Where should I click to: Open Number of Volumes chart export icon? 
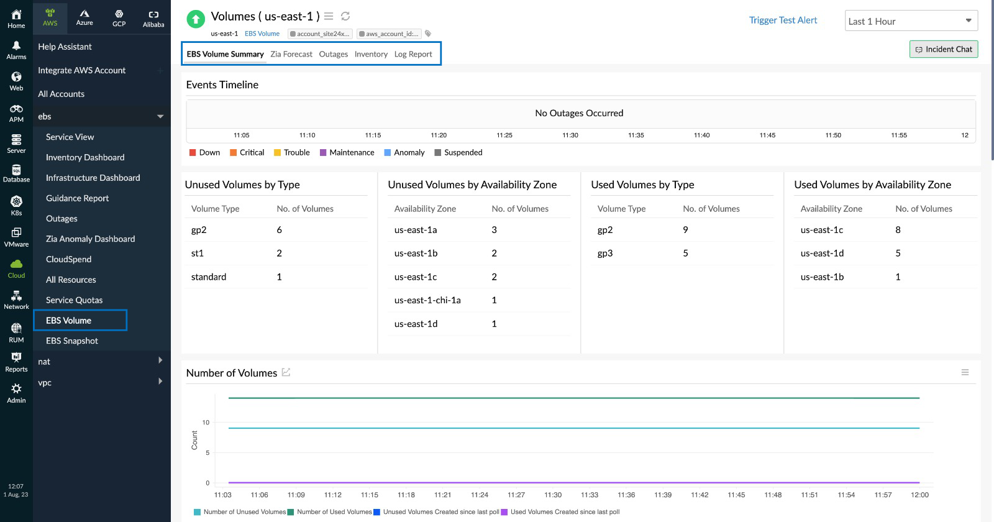[x=286, y=372]
